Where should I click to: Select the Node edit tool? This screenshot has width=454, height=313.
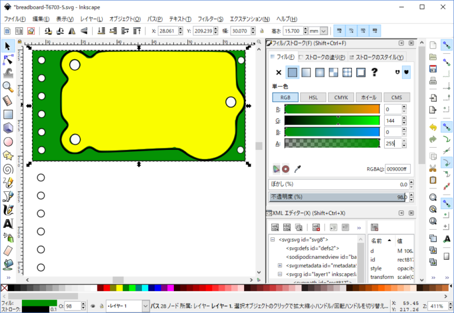click(x=8, y=59)
